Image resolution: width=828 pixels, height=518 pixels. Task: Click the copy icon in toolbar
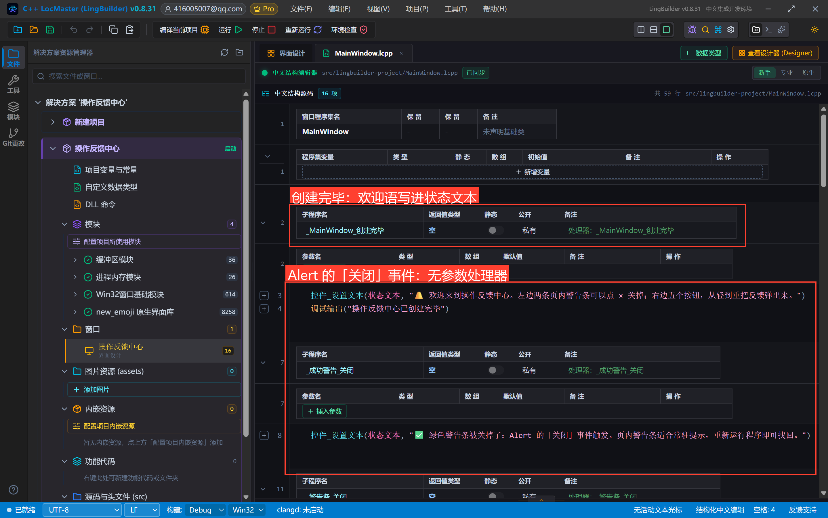(x=113, y=30)
